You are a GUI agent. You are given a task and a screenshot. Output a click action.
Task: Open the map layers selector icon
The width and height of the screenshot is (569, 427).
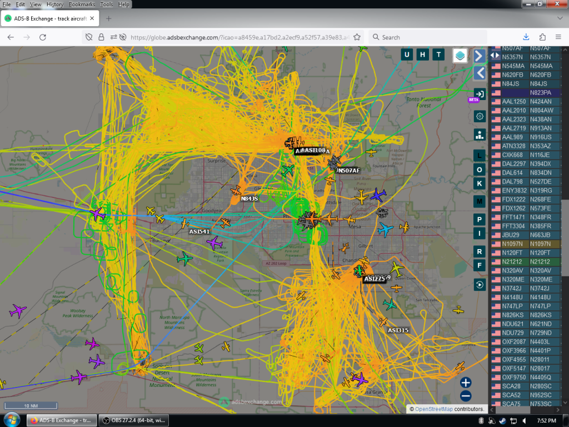(x=460, y=56)
